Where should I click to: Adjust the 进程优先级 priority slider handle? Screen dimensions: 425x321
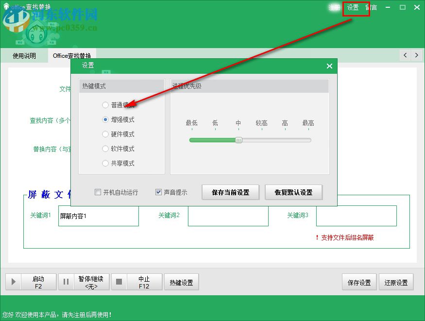pos(239,140)
